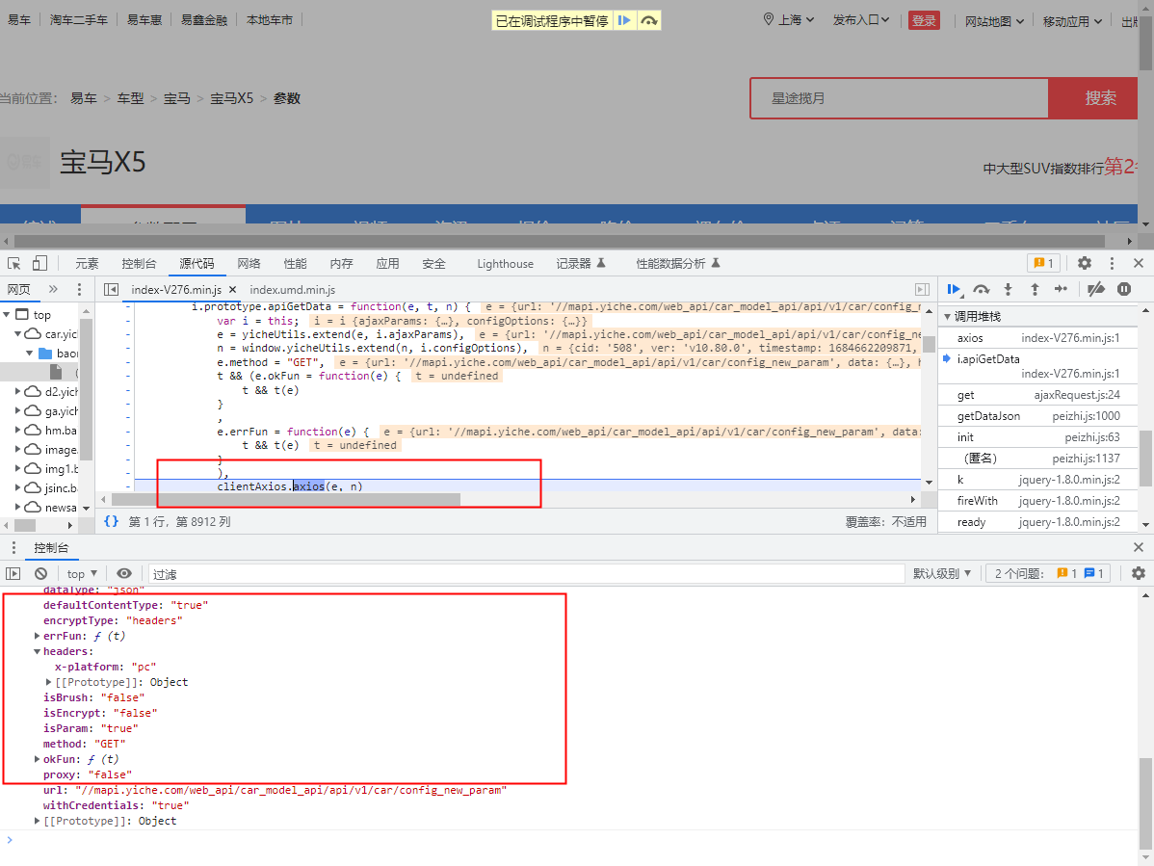Viewport: 1154px width, 866px height.
Task: Click the red 搜索 button
Action: point(1093,98)
